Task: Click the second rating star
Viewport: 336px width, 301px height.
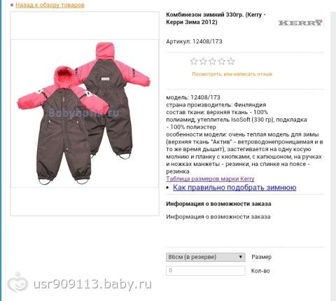Action: tap(203, 62)
